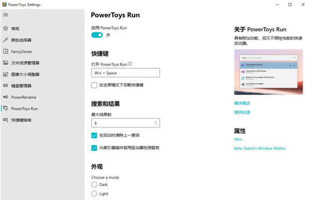Close the PowerToys Settings window
The width and height of the screenshot is (316, 200).
(303, 5)
